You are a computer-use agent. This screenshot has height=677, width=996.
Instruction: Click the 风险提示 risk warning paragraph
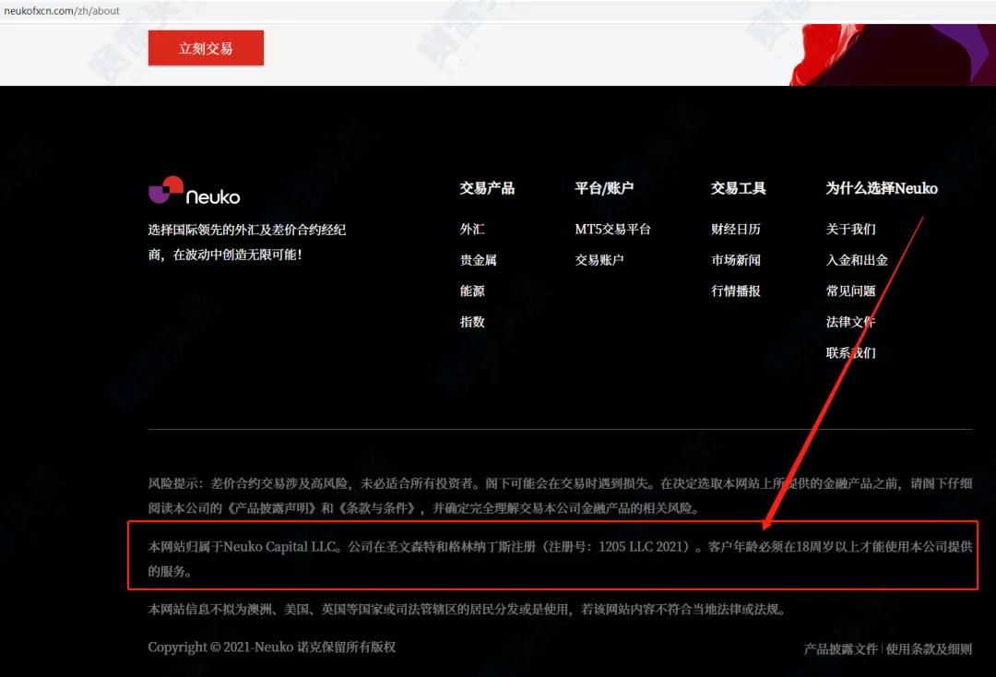(560, 496)
